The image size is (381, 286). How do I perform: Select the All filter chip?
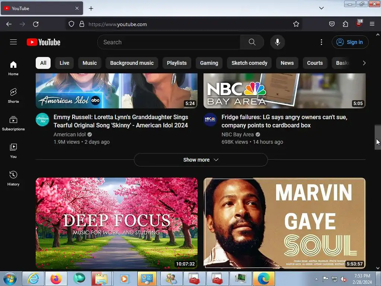pos(43,63)
